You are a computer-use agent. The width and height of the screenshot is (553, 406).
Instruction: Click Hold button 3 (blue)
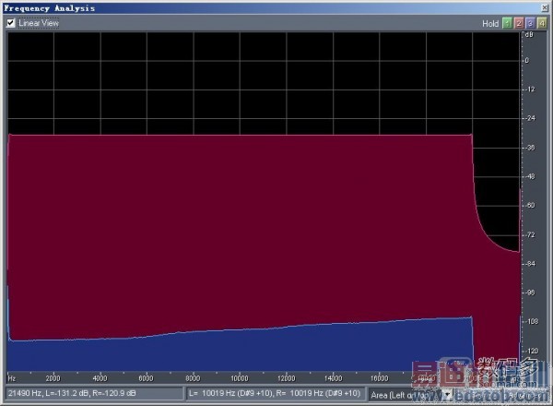[x=530, y=23]
